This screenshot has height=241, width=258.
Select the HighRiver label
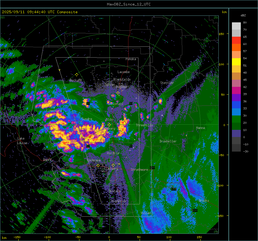(119, 201)
